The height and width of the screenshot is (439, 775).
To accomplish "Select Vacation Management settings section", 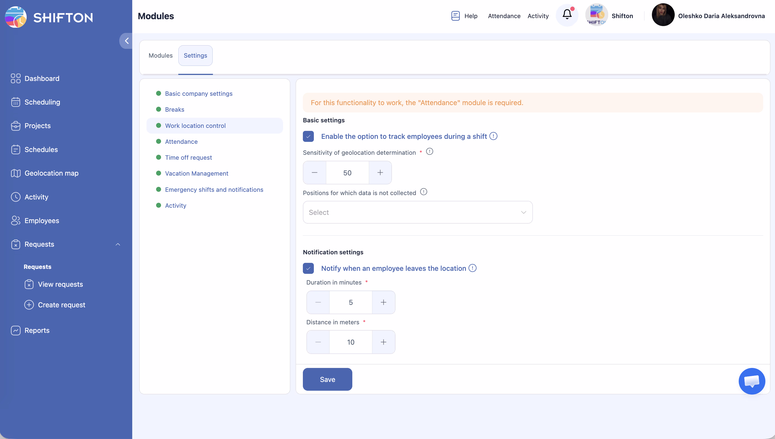I will coord(196,173).
